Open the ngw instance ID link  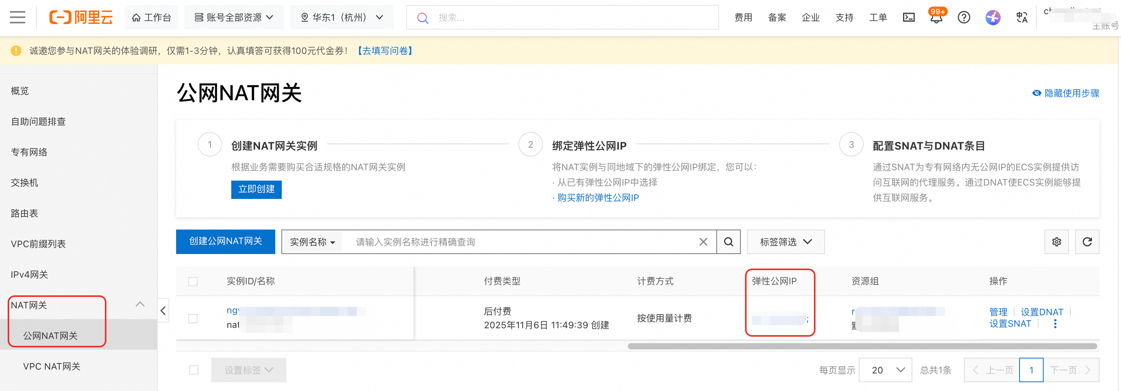click(x=295, y=311)
